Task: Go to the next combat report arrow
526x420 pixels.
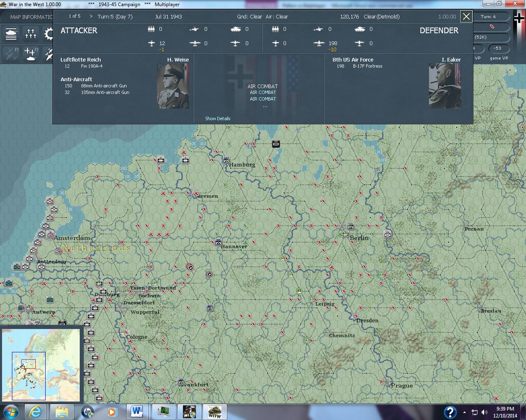Action: tap(91, 16)
